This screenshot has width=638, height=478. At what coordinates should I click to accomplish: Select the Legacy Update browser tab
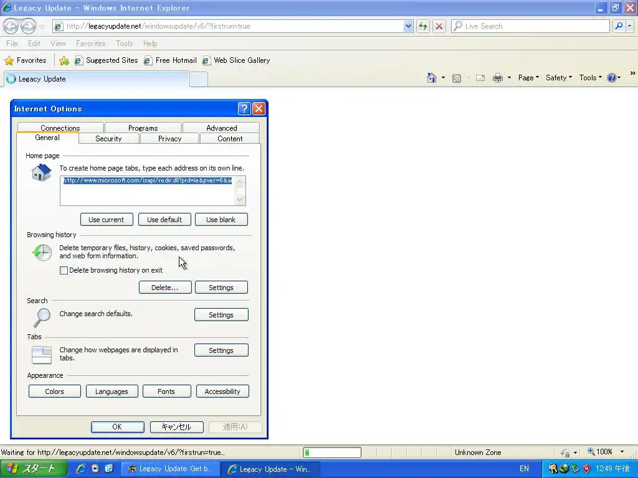click(x=97, y=79)
